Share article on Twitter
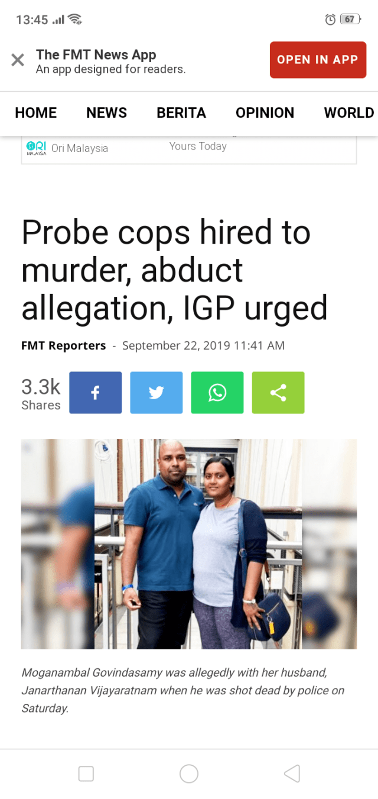The image size is (378, 799). [156, 393]
